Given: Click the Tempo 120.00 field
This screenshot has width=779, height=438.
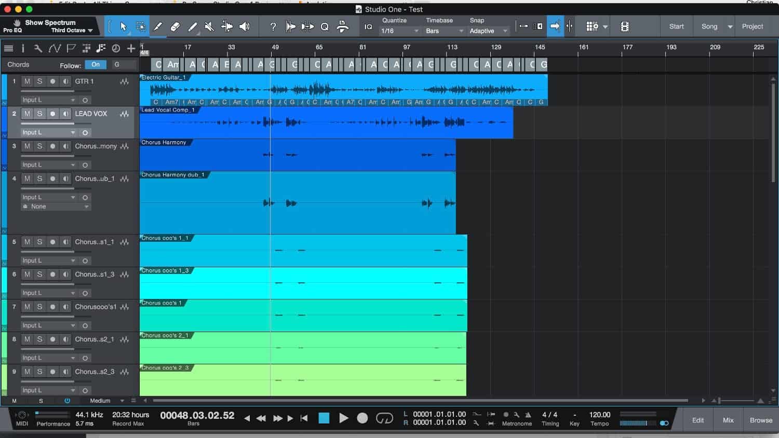Looking at the screenshot, I should (x=600, y=415).
